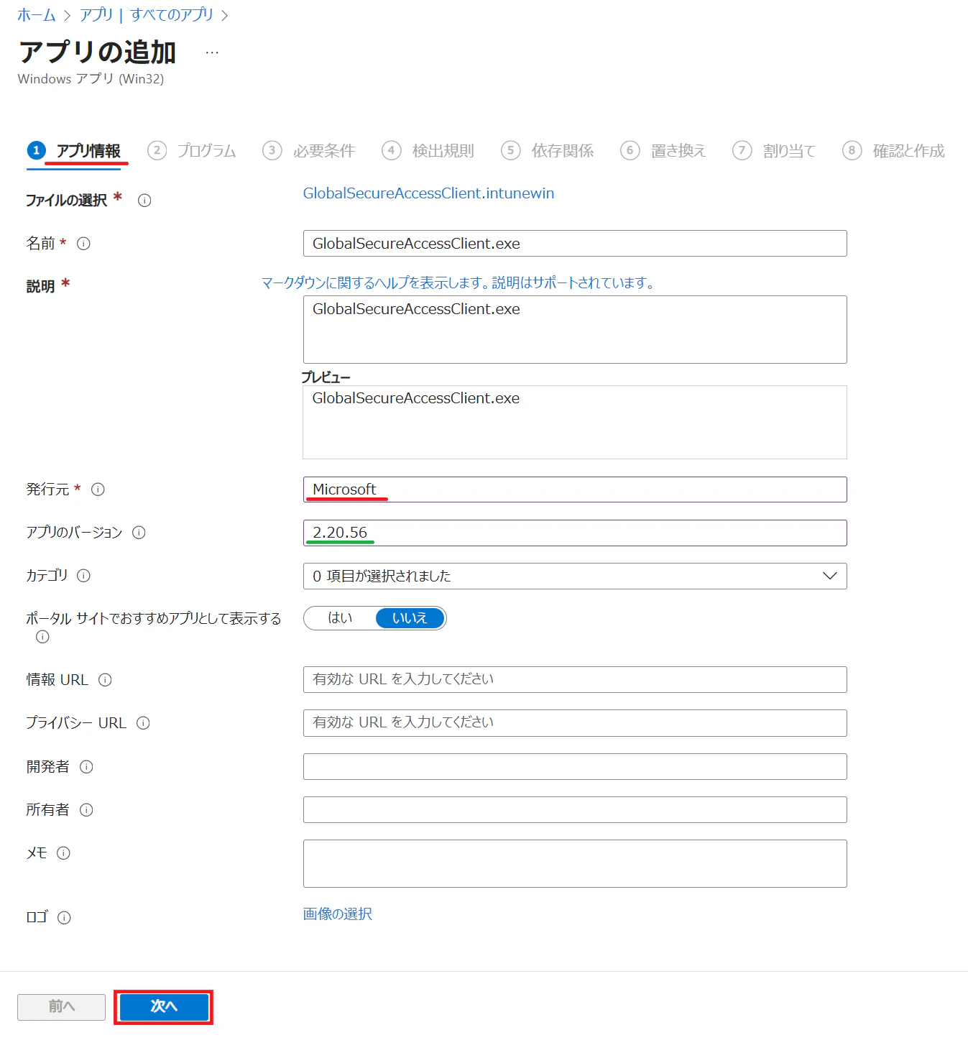The width and height of the screenshot is (968, 1048).
Task: Click info icon beside プライバシー URL
Action: coord(143,723)
